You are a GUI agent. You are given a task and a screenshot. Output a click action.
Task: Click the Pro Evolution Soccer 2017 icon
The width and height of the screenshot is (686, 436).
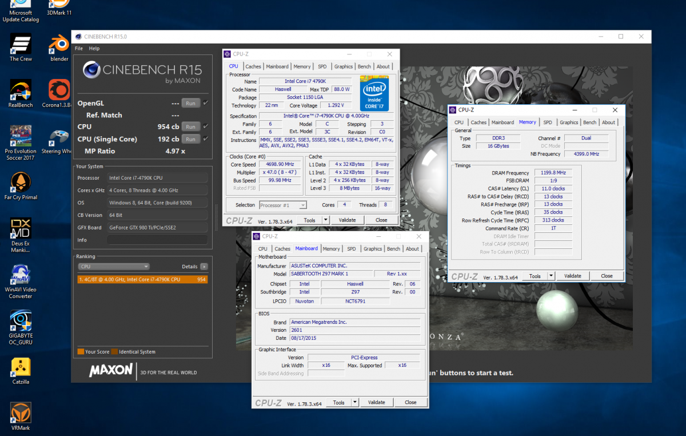pos(21,143)
